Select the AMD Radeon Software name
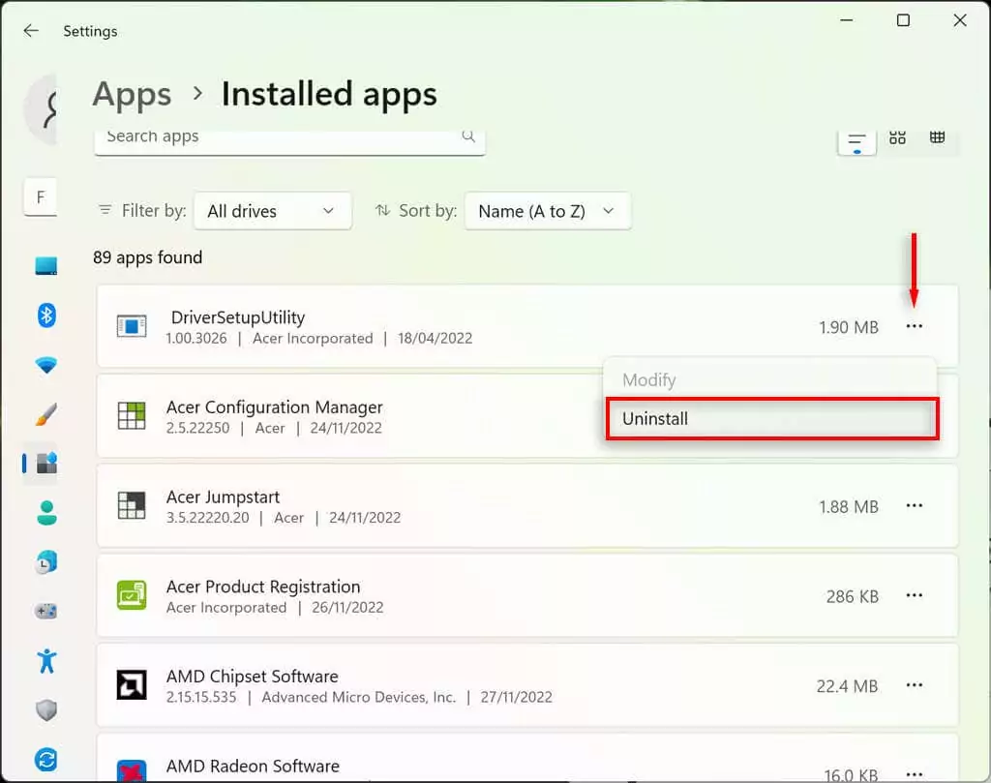Viewport: 991px width, 783px height. click(253, 766)
